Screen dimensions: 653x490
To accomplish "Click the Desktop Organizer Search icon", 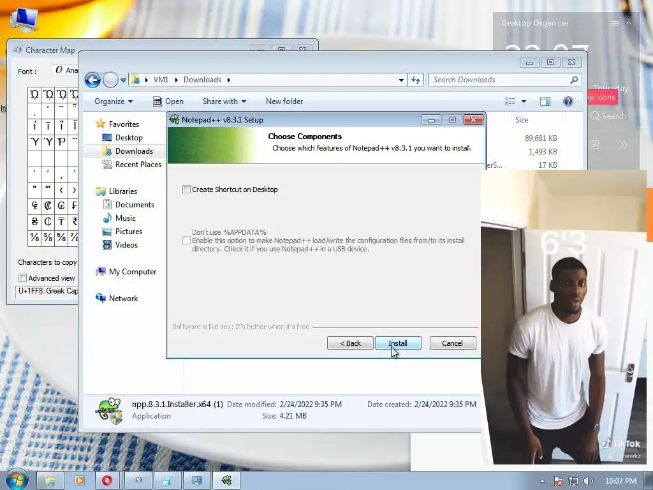I will click(595, 116).
